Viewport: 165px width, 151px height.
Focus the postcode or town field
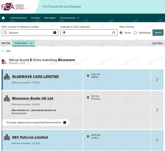click(x=89, y=33)
